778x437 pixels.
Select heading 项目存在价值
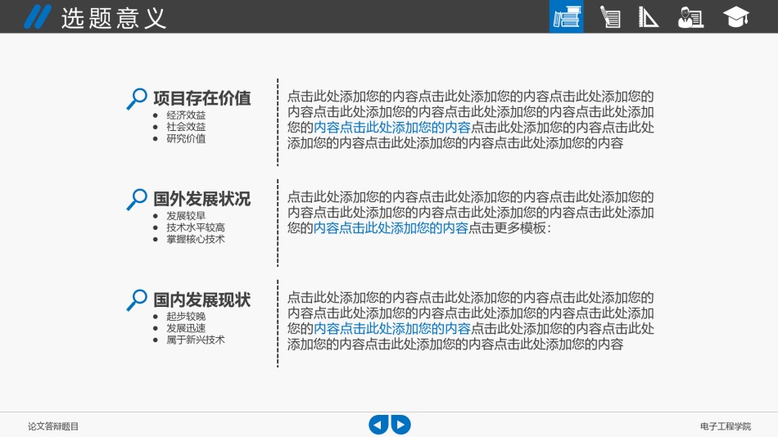pos(202,98)
